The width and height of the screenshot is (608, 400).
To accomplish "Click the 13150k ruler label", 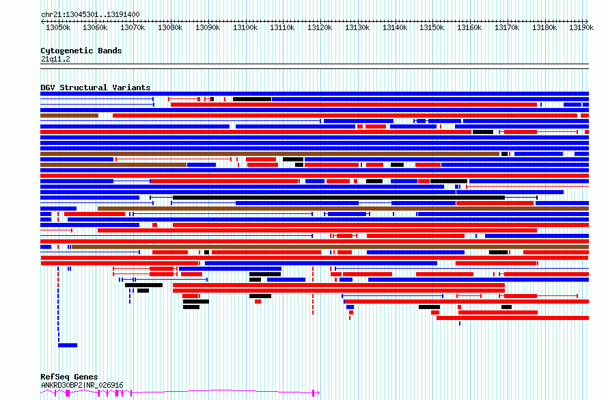I will pyautogui.click(x=432, y=27).
